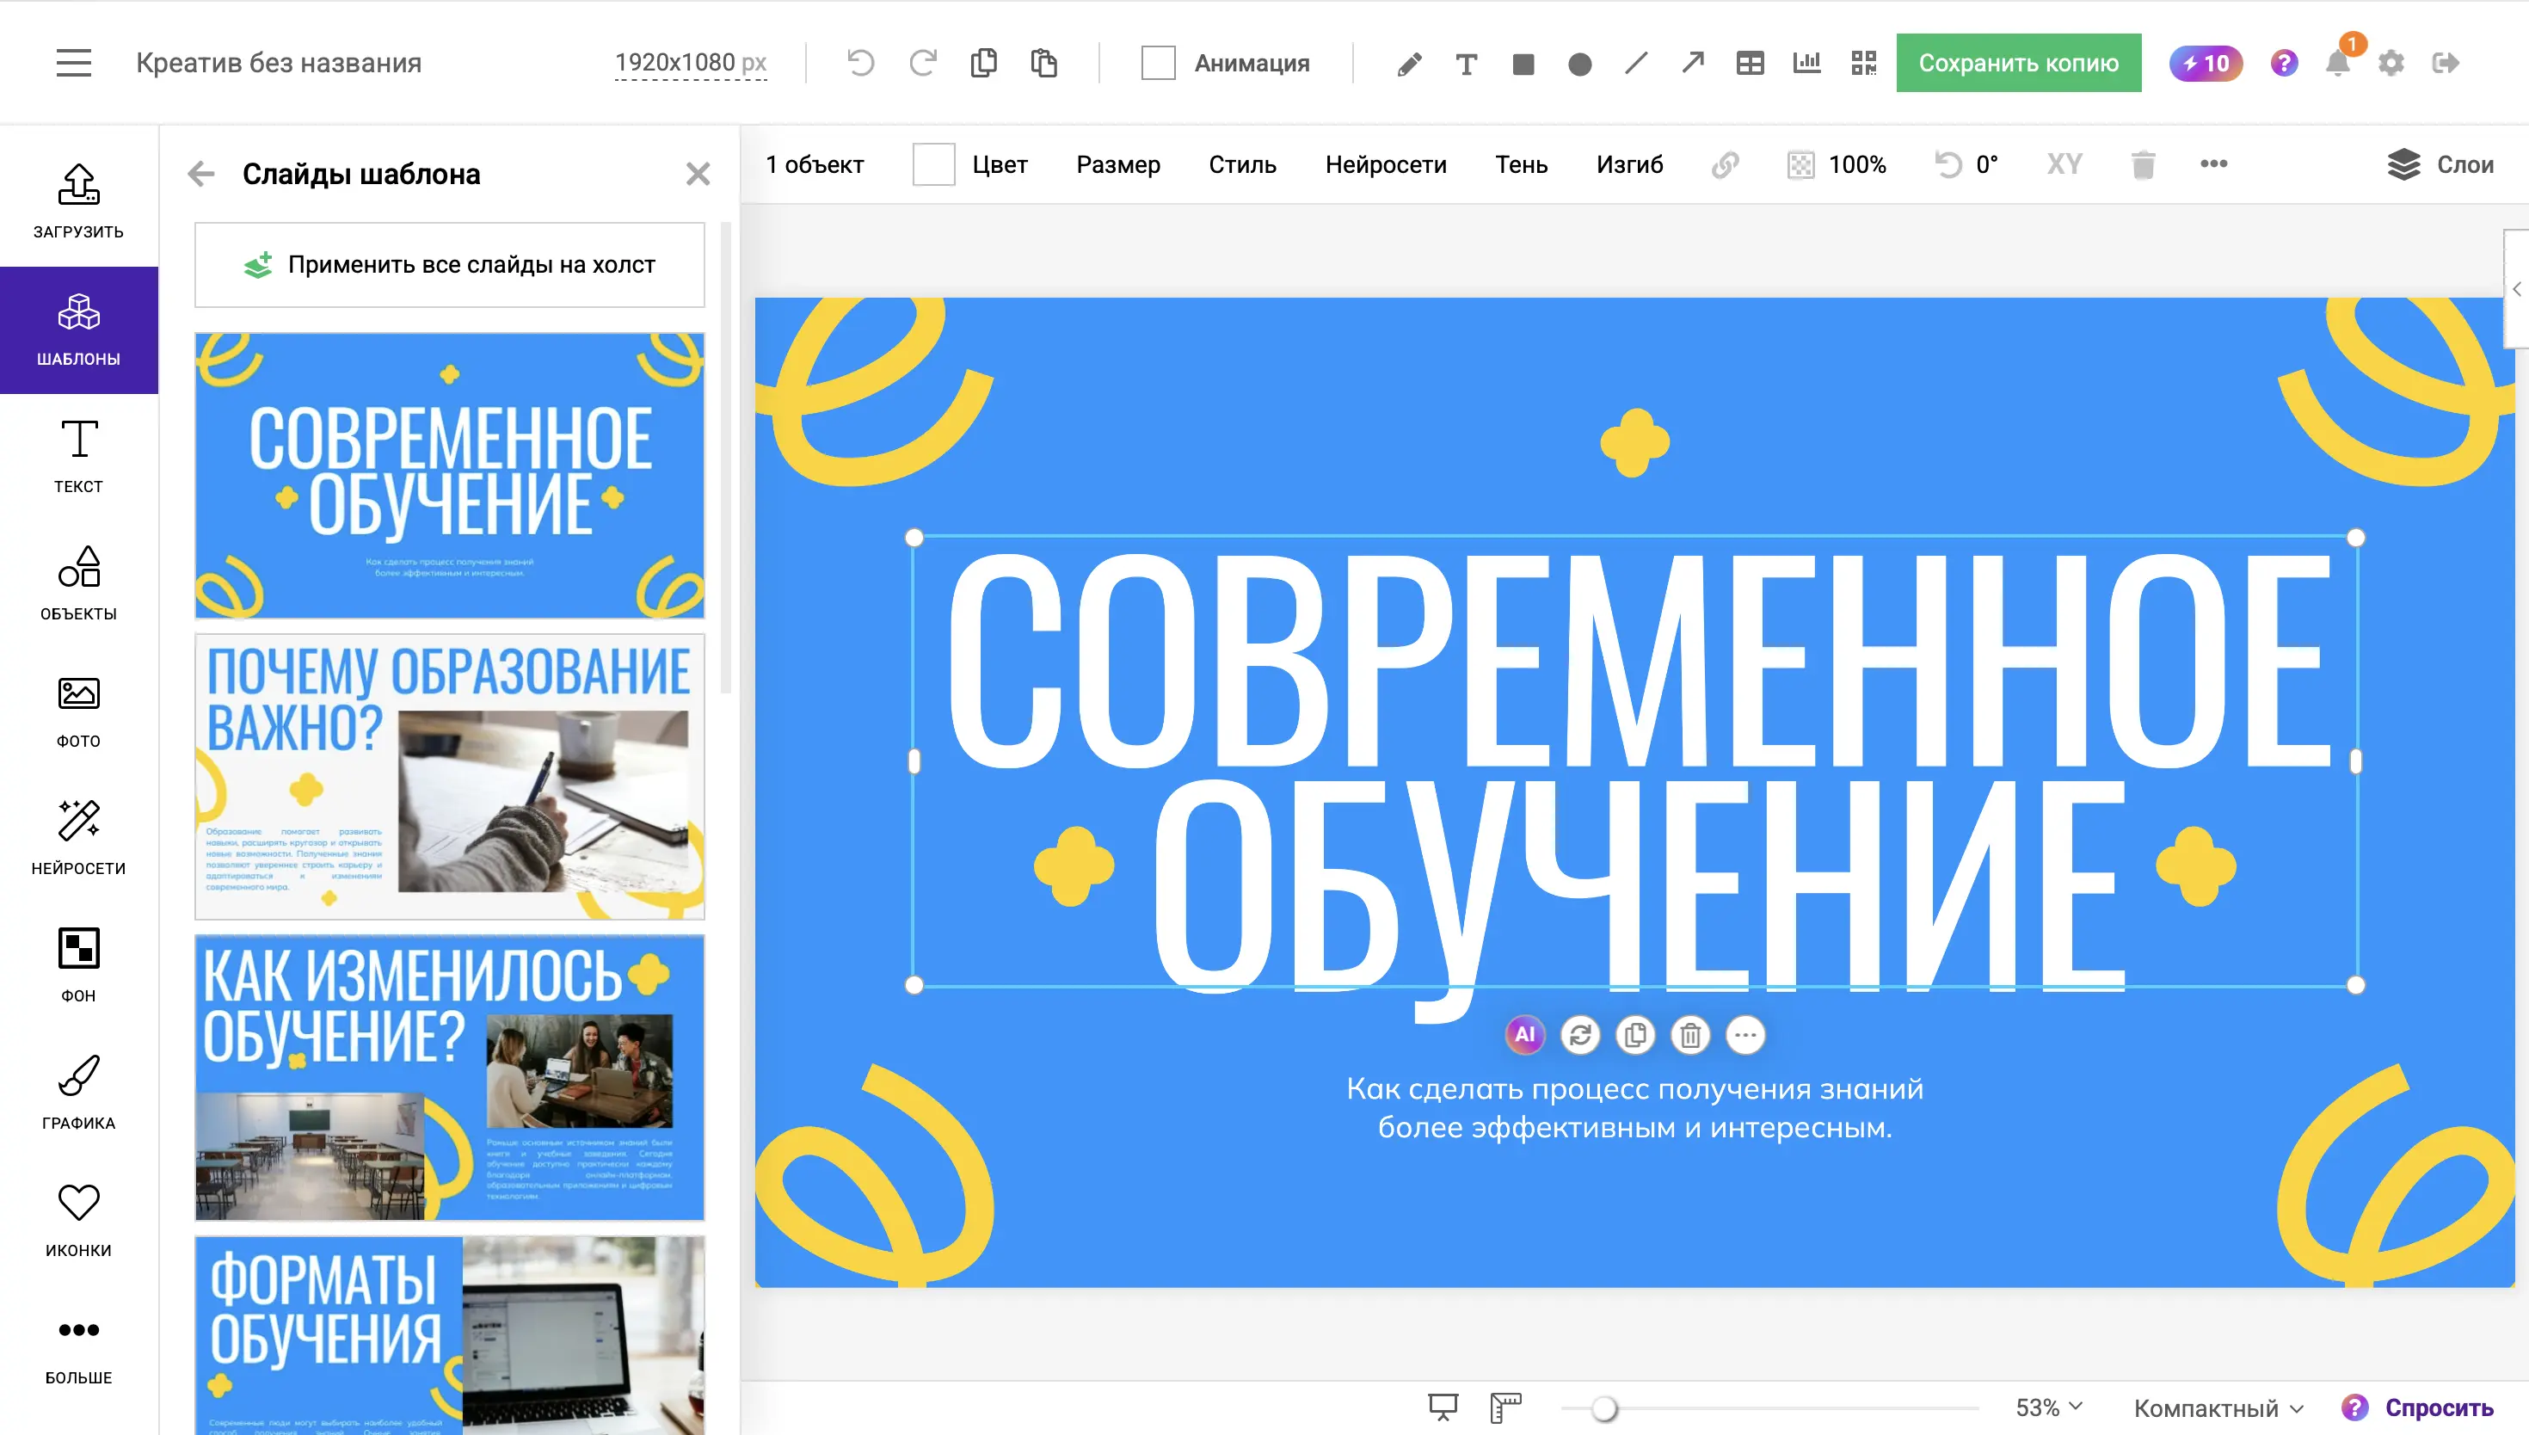The width and height of the screenshot is (2529, 1435).
Task: Select the text T tool in top toolbar
Action: 1466,64
